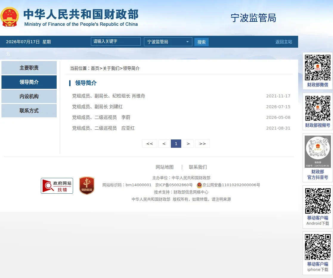This screenshot has height=278, width=333.
Task: Open the 政府网站找错 badge
Action: point(57,186)
